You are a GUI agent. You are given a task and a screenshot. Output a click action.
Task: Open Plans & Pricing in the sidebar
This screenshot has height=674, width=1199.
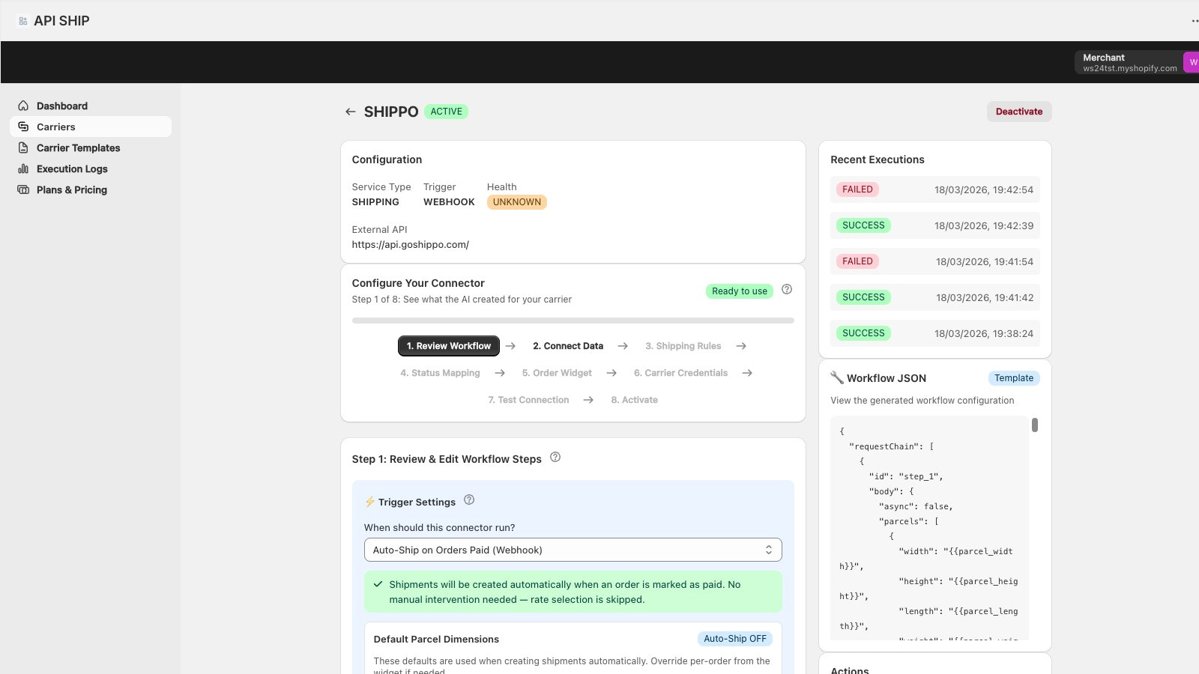(x=91, y=189)
